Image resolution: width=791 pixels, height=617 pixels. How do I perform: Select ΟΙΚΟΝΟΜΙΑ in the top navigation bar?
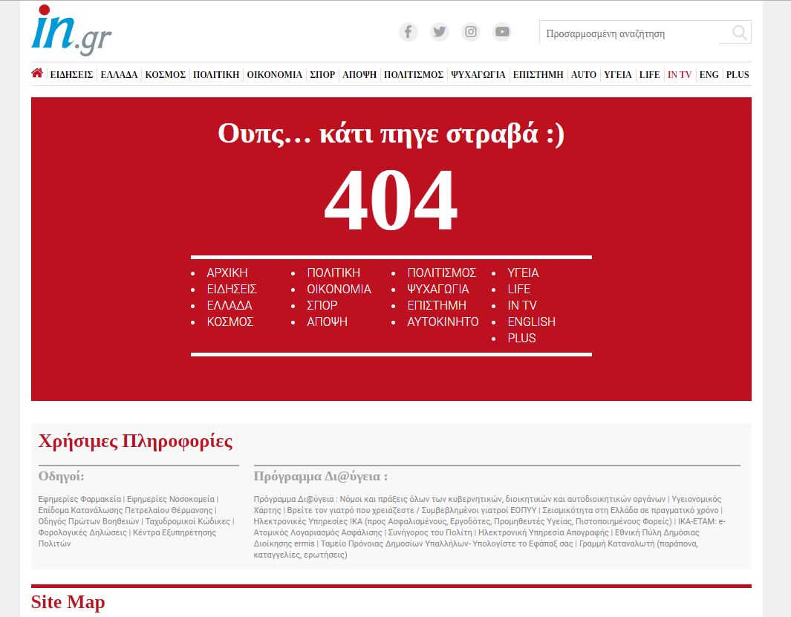pos(275,75)
